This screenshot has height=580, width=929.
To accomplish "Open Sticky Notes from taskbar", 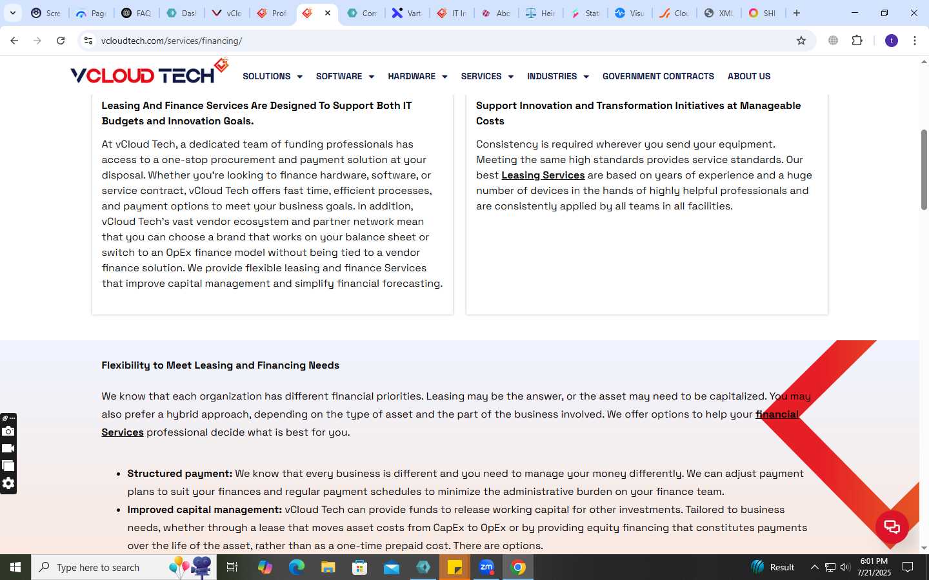I will coord(455,567).
